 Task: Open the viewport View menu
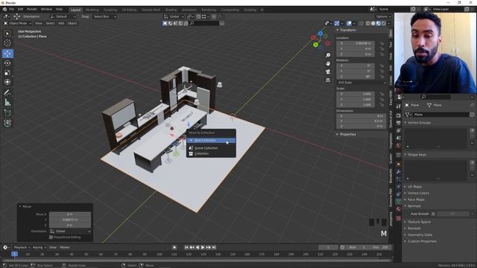pos(39,23)
